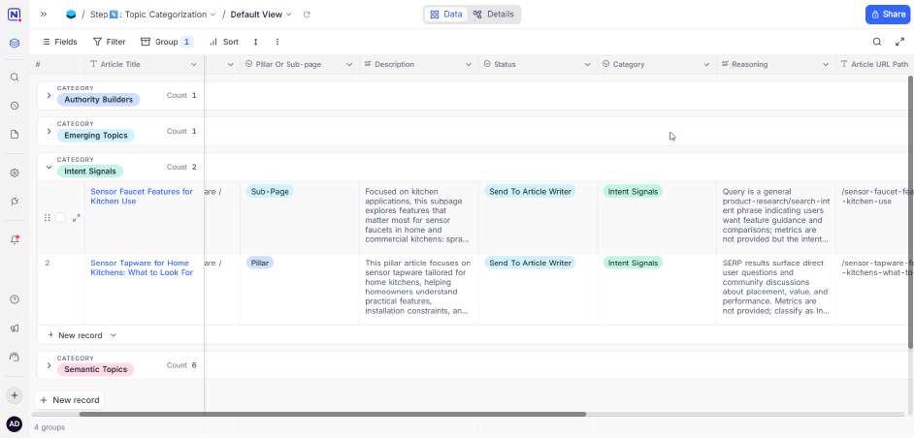Click the Semantic Topics group label
Viewport: 914px width, 438px height.
coord(96,369)
